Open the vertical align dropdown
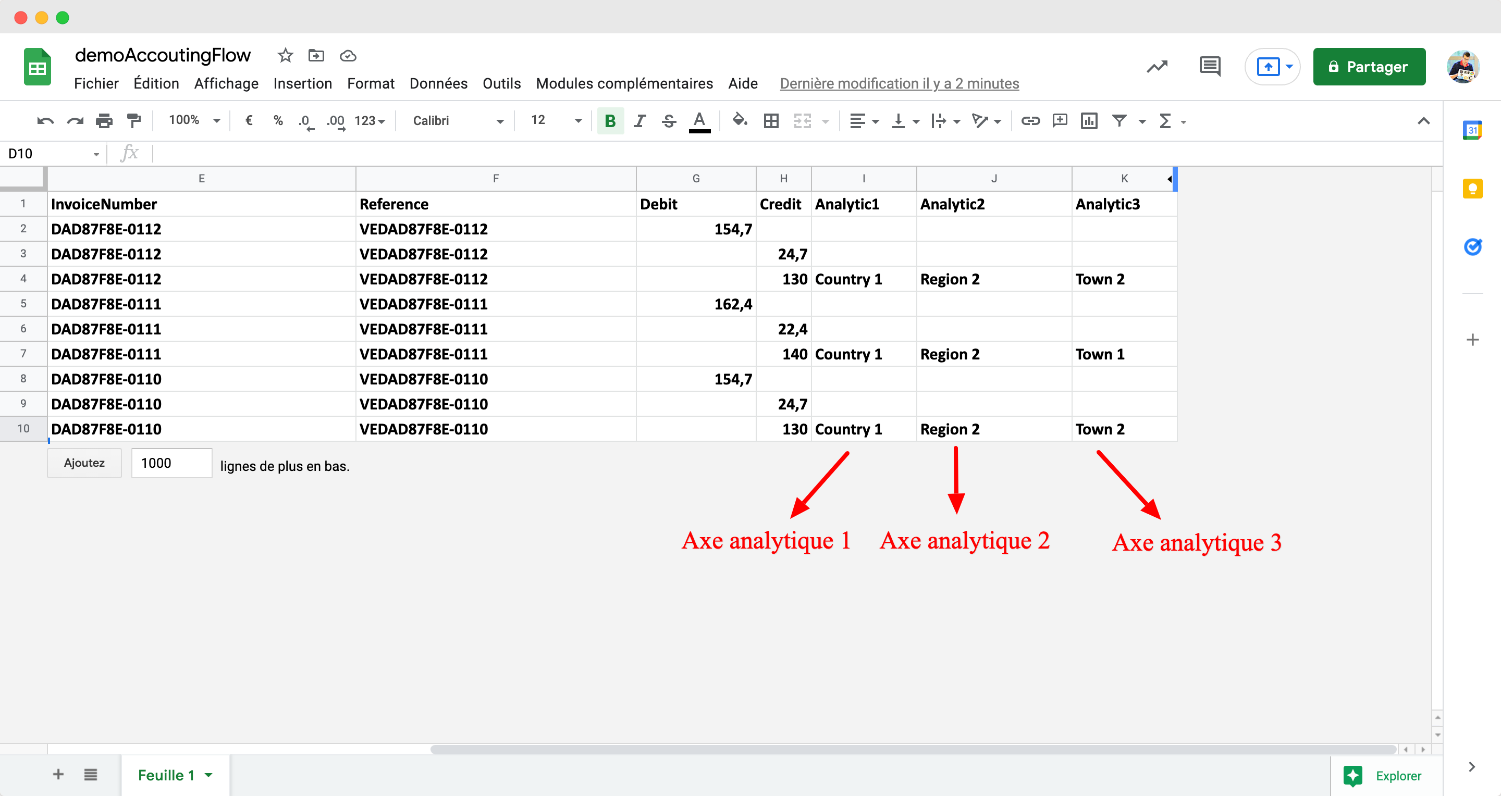Image resolution: width=1501 pixels, height=796 pixels. pos(905,121)
